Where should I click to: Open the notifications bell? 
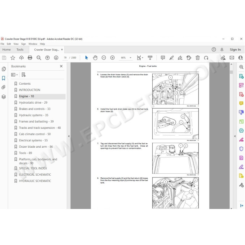point(222,50)
